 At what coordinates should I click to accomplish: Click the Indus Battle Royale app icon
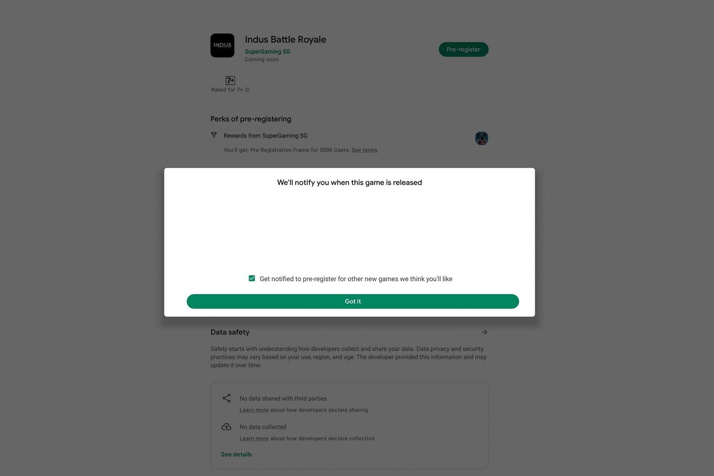click(222, 45)
